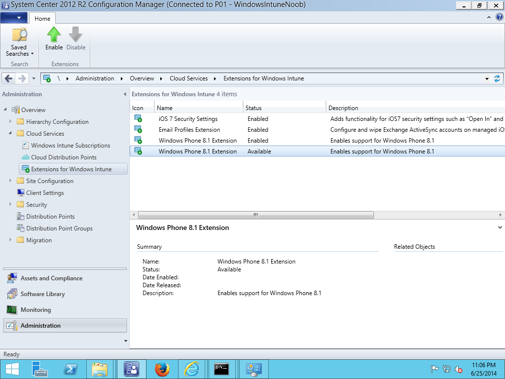Switch to the Administration workspace
This screenshot has height=379, width=505.
(x=65, y=326)
